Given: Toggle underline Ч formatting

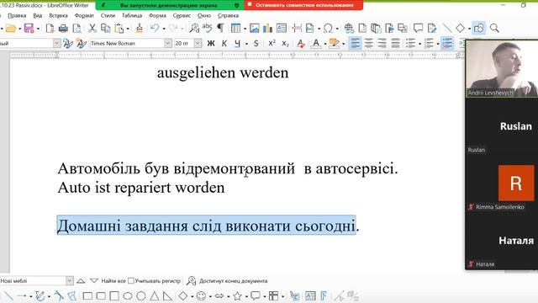Looking at the screenshot, I should tap(237, 44).
